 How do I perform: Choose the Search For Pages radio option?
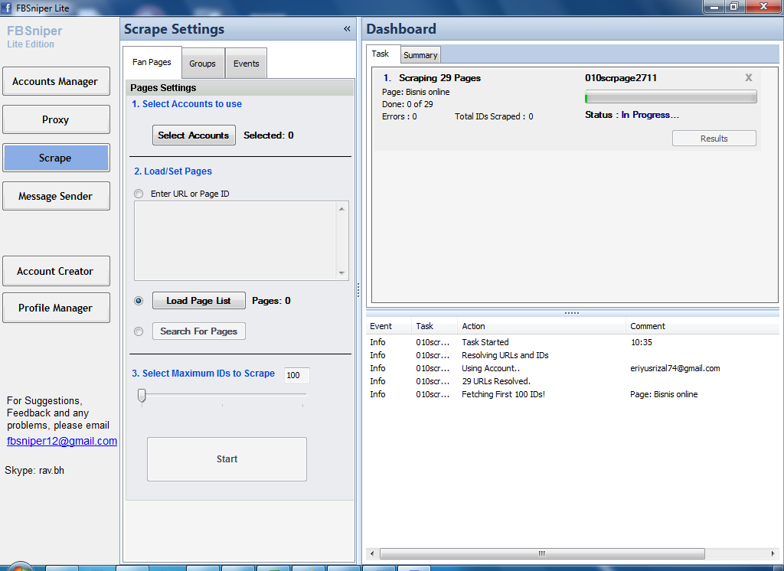139,331
